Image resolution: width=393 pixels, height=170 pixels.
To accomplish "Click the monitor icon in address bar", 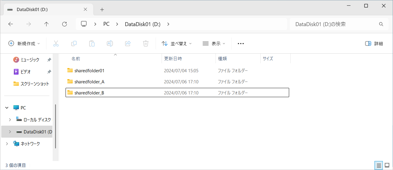I will 84,24.
